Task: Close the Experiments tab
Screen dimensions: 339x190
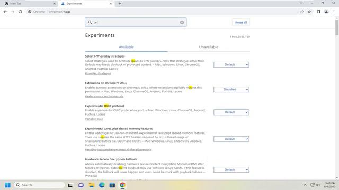Action: tap(111, 4)
